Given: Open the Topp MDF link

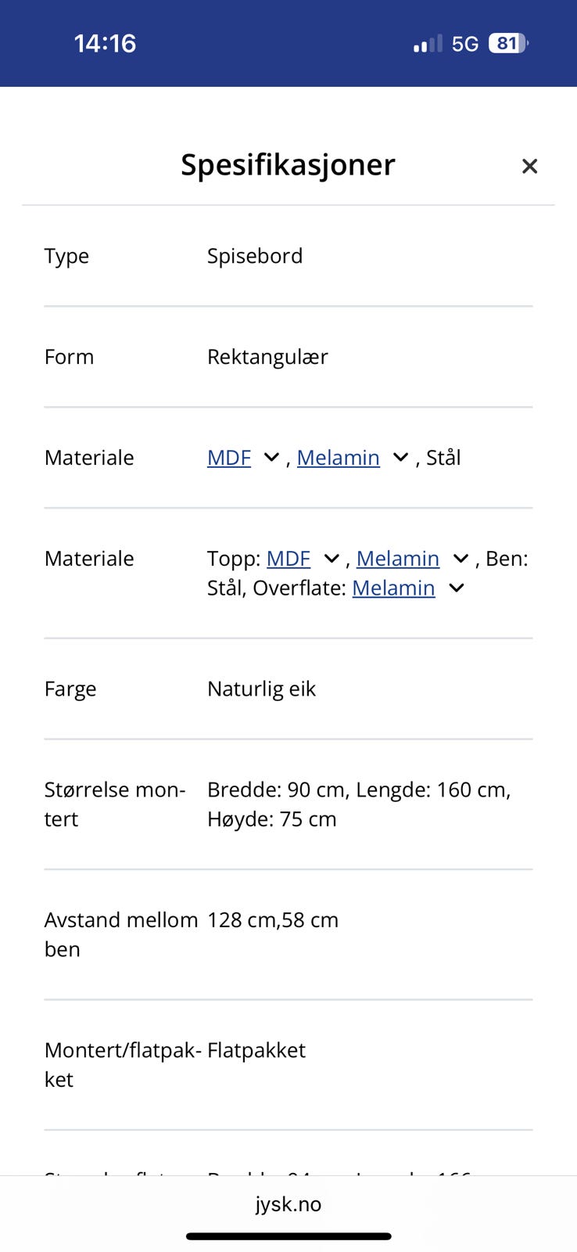Looking at the screenshot, I should pyautogui.click(x=288, y=559).
